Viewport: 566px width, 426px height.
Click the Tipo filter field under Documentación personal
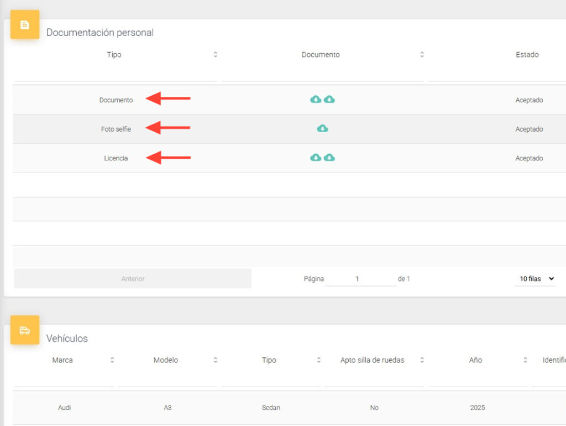[x=115, y=74]
